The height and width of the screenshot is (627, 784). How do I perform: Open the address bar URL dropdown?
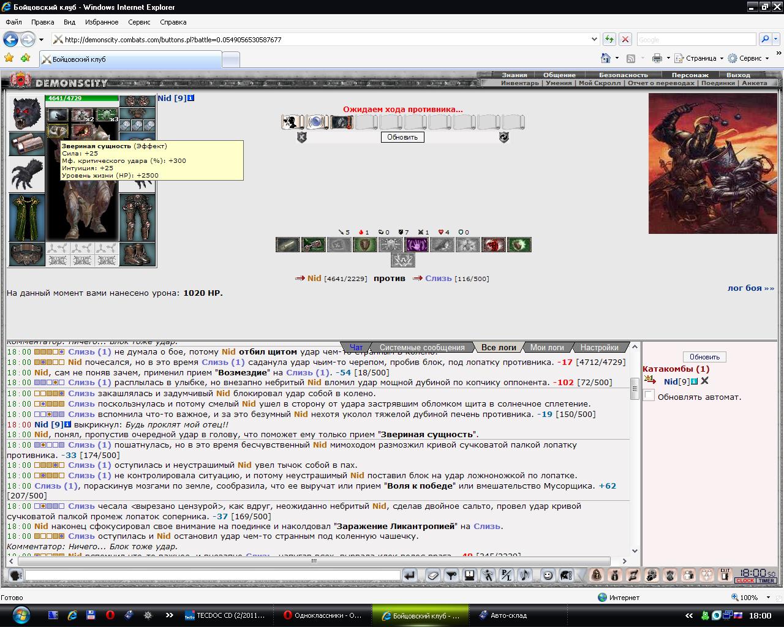pos(594,39)
